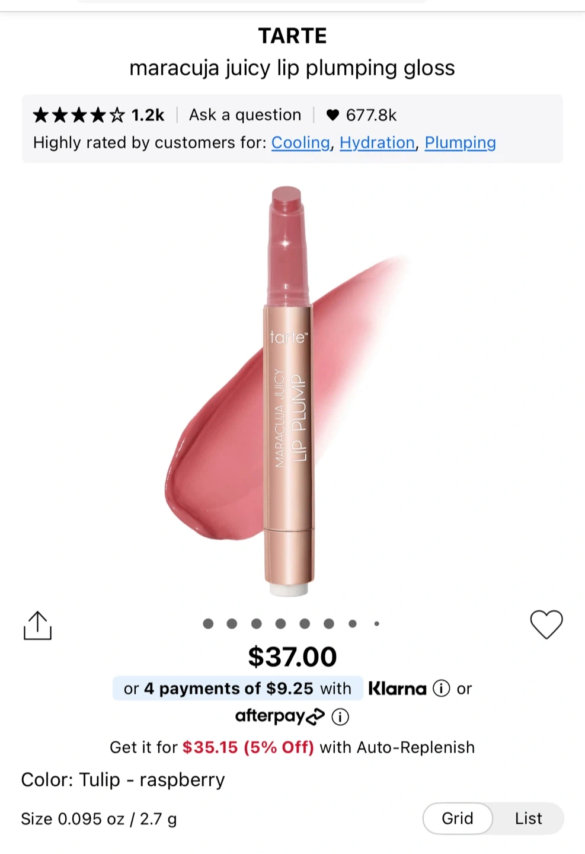The height and width of the screenshot is (854, 585).
Task: Switch shade view to Grid
Action: [x=457, y=818]
